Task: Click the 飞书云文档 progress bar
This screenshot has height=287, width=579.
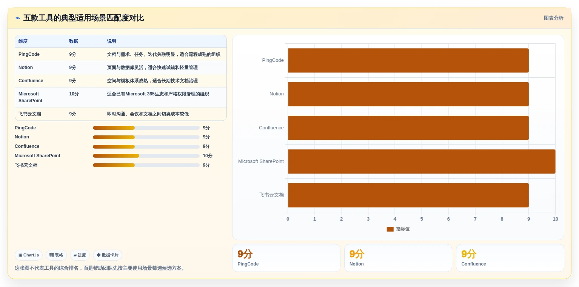Action: 146,165
